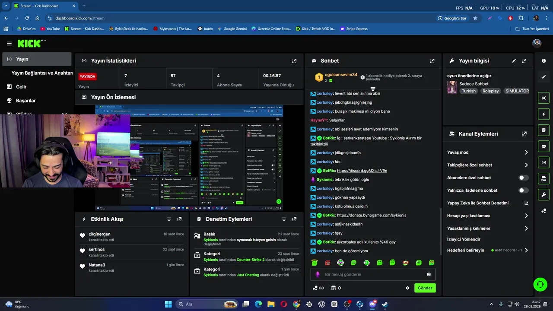The image size is (553, 311).
Task: Switch to Stream - Kick Dashboard browser tab
Action: coord(44,6)
